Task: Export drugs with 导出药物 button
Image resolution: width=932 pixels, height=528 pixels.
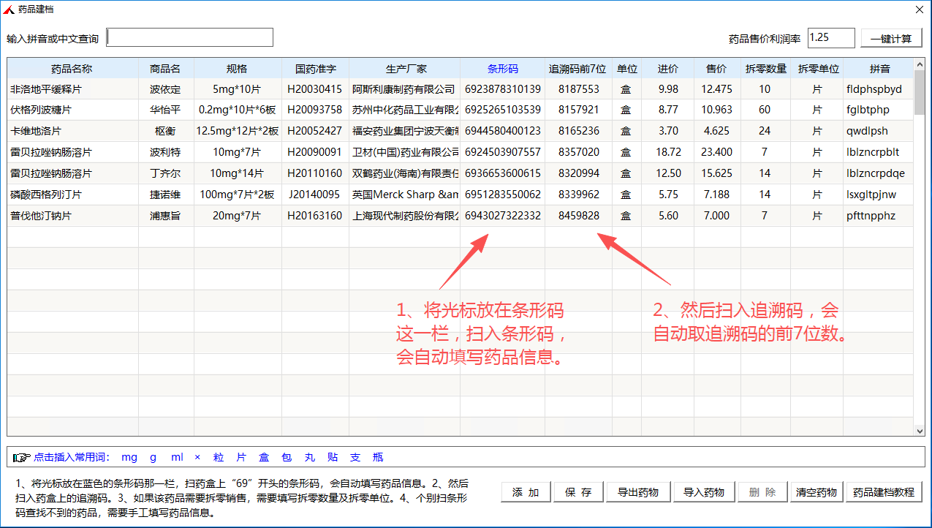Action: pyautogui.click(x=638, y=492)
